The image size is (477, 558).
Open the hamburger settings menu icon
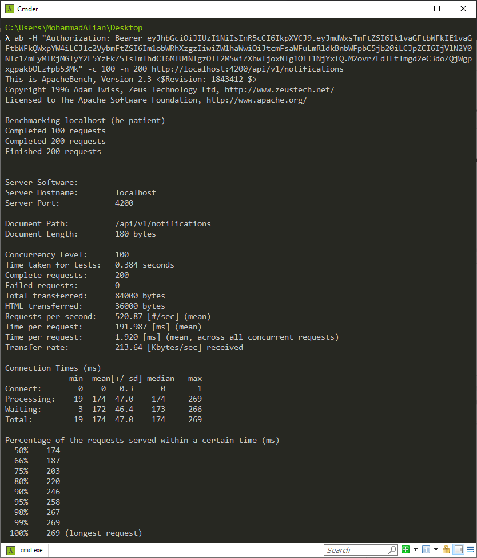[470, 550]
